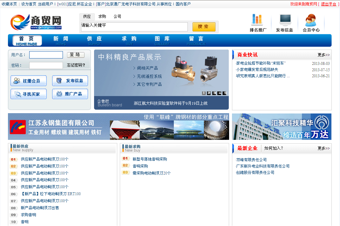The height and width of the screenshot is (226, 340).
Task: Open supply item 09 求购音响
Action: 28,215
